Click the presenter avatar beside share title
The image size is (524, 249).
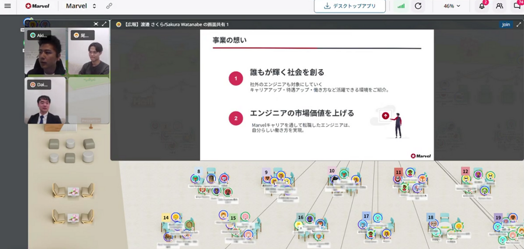[119, 24]
